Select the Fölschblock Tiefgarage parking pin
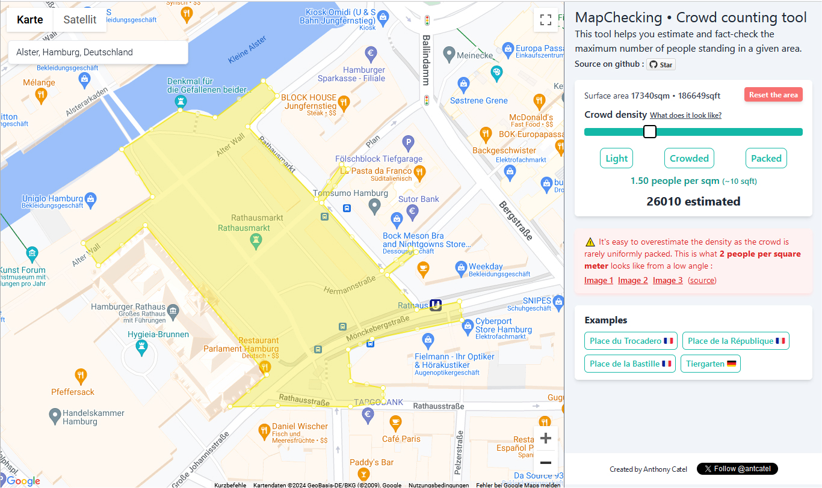The height and width of the screenshot is (488, 822). click(408, 144)
